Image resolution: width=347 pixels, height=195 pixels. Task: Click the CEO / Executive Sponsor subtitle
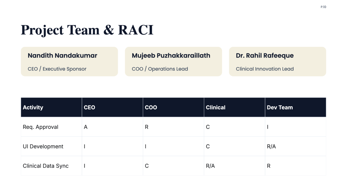[x=57, y=69]
